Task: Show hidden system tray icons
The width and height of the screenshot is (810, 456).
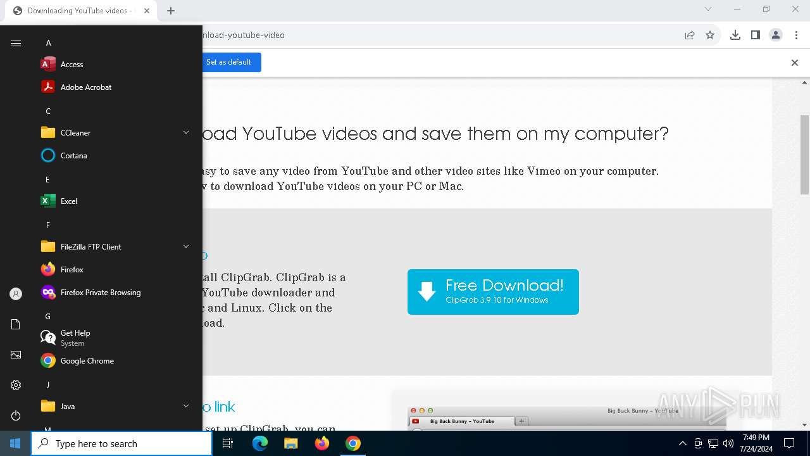Action: [x=682, y=443]
